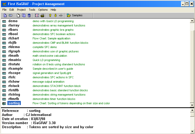
Task: Click project list scrollbar down arrow
Action: (192, 105)
